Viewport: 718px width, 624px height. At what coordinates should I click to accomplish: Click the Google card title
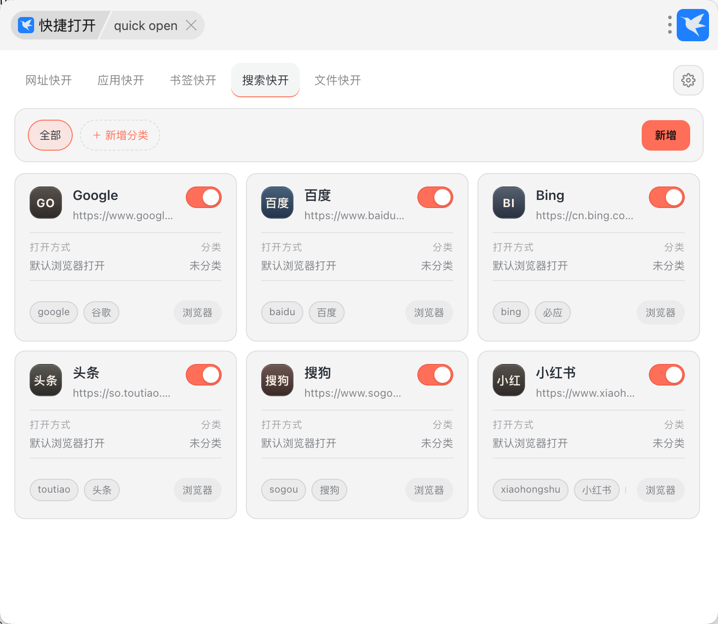[96, 195]
